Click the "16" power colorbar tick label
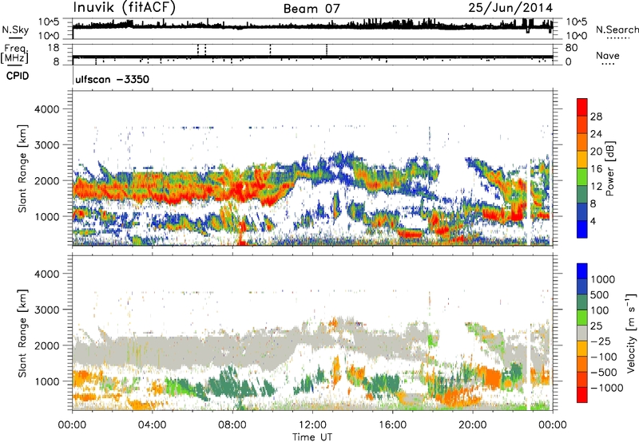The height and width of the screenshot is (442, 639). (x=596, y=169)
